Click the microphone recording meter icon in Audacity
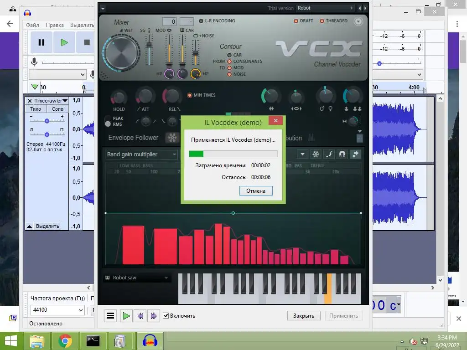The height and width of the screenshot is (350, 467). coord(34,62)
